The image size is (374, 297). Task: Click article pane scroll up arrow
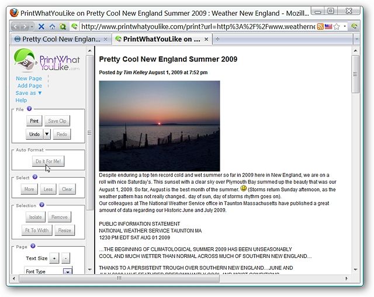coord(355,51)
